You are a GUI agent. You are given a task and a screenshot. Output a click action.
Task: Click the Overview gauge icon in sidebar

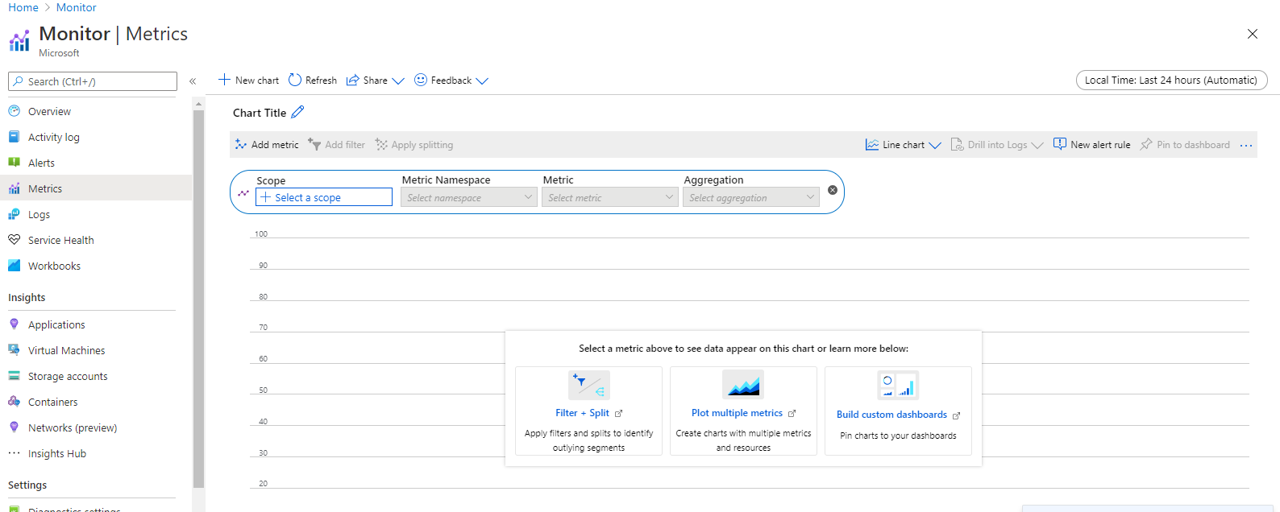pyautogui.click(x=14, y=111)
